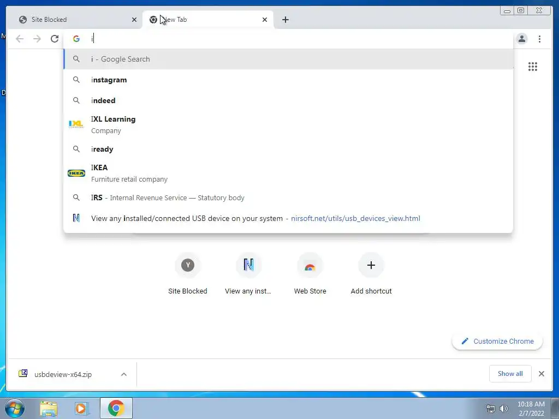Image resolution: width=559 pixels, height=419 pixels.
Task: Click Customize Chrome button
Action: coord(497,342)
